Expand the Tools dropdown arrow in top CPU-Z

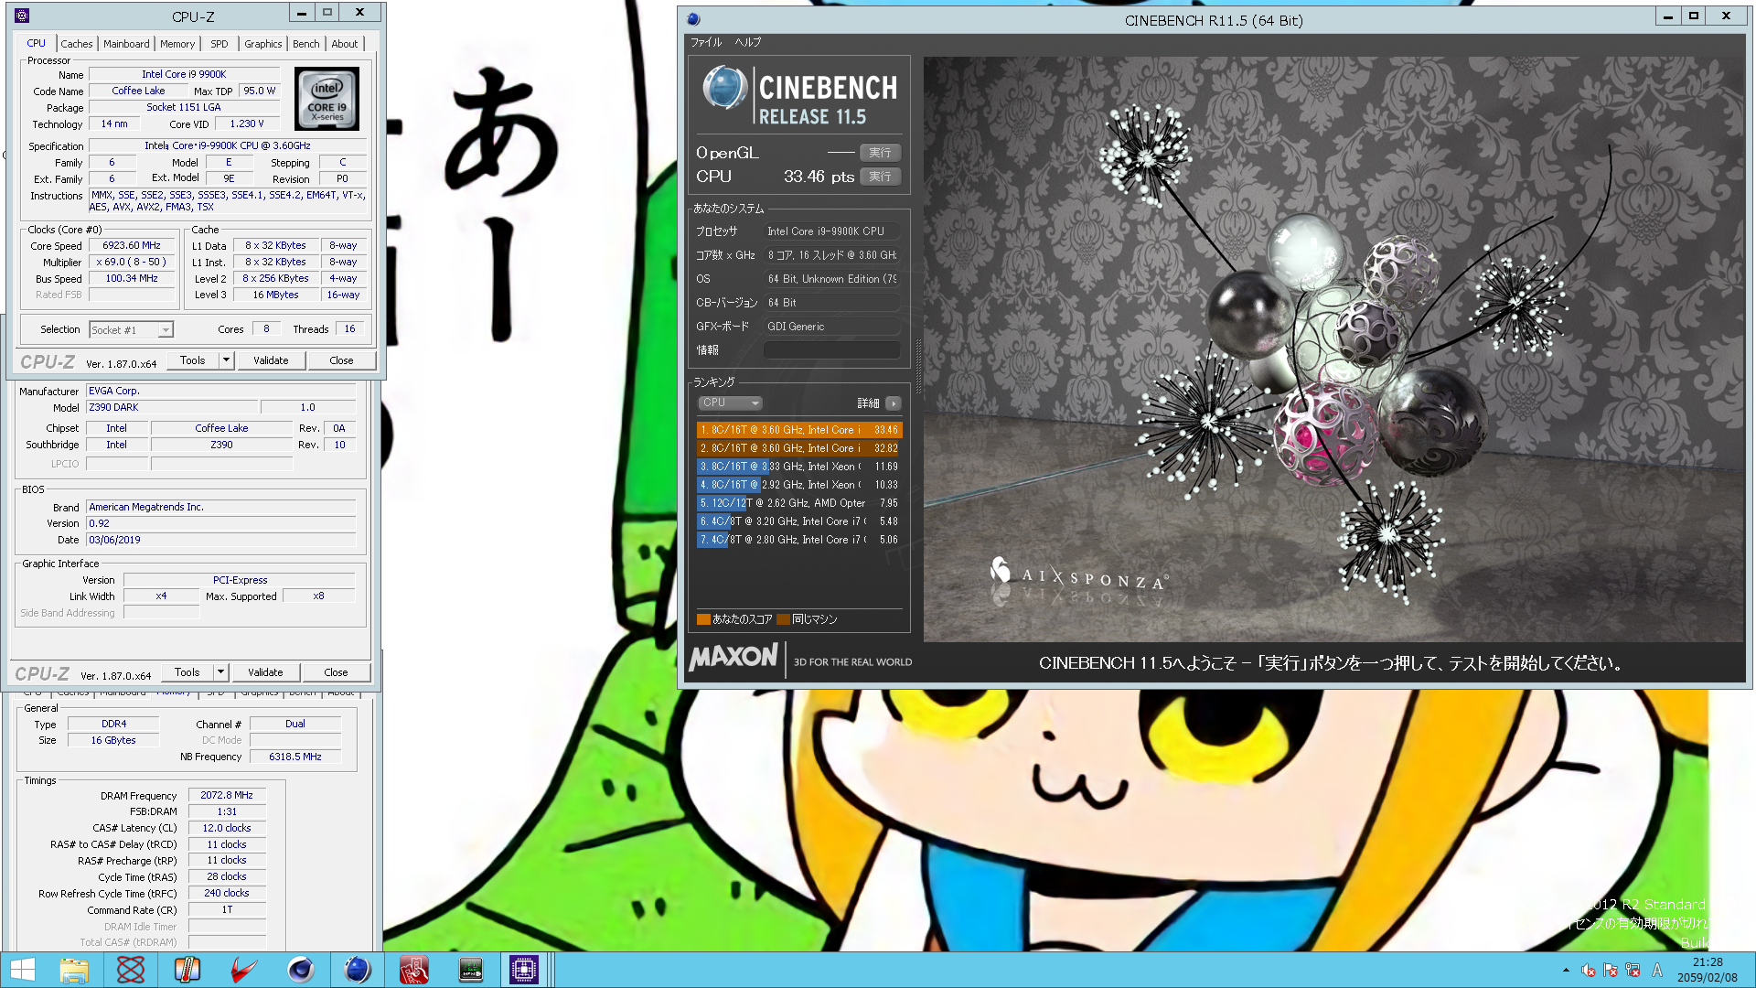227,360
